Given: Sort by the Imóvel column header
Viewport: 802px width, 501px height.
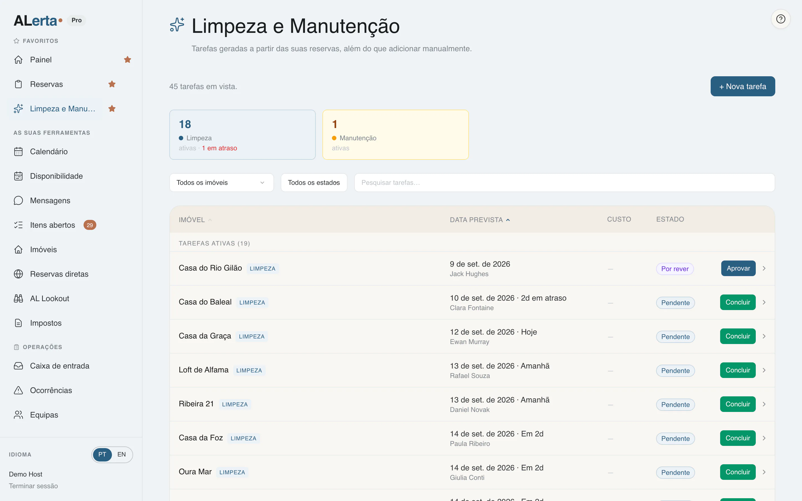Looking at the screenshot, I should point(195,220).
